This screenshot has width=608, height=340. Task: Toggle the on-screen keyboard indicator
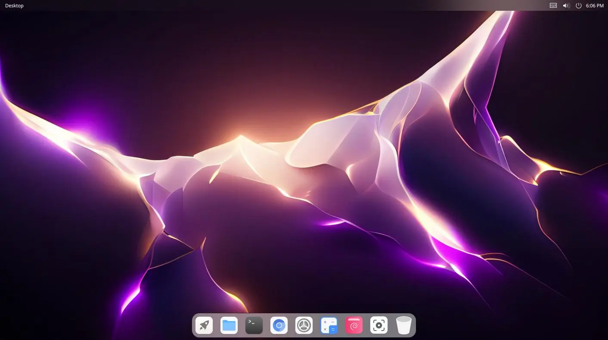[553, 6]
